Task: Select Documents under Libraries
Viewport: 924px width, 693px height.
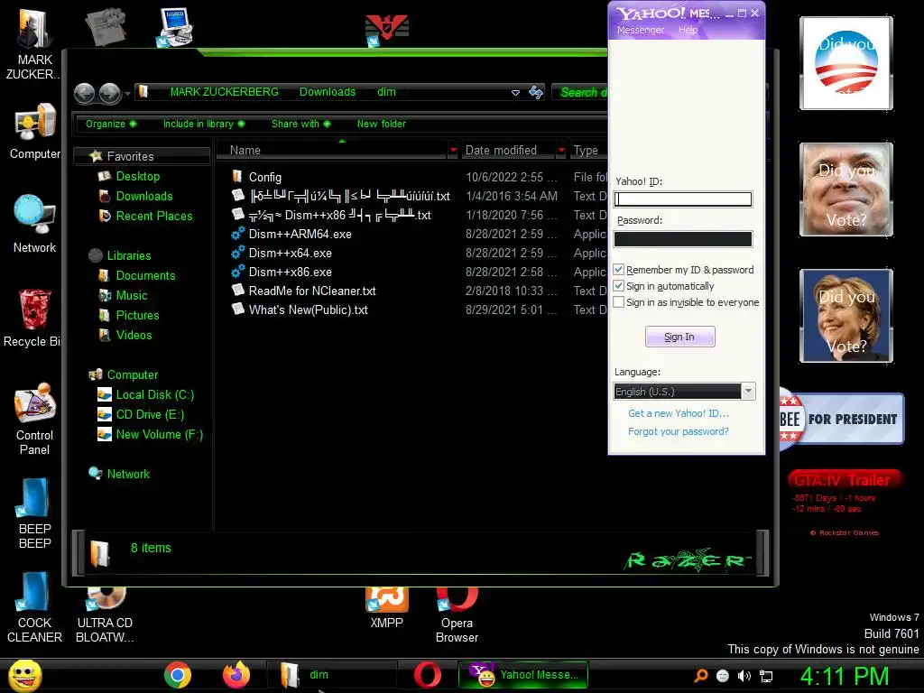Action: tap(137, 276)
